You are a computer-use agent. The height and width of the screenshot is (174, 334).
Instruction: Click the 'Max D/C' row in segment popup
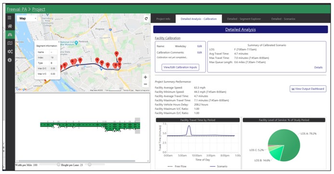[x=47, y=68]
